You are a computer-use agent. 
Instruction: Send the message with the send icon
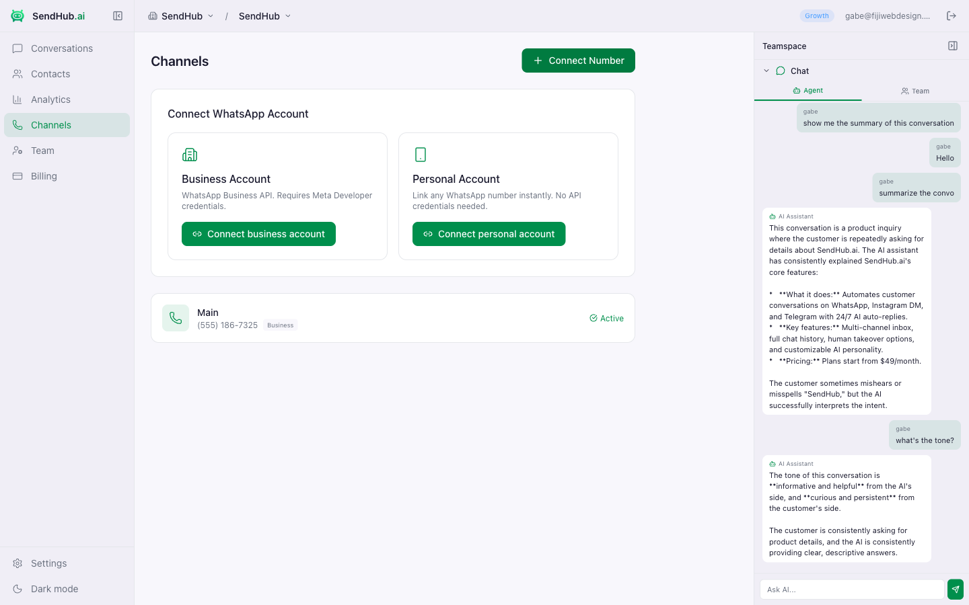pos(956,590)
